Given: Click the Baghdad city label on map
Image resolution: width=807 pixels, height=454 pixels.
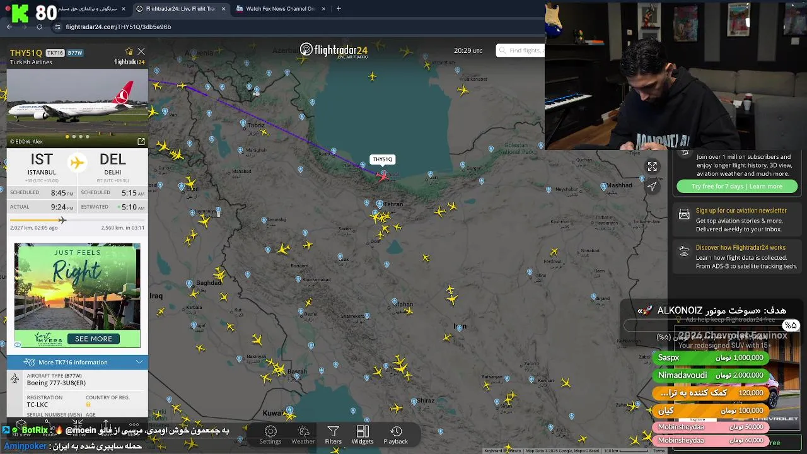Looking at the screenshot, I should (208, 282).
